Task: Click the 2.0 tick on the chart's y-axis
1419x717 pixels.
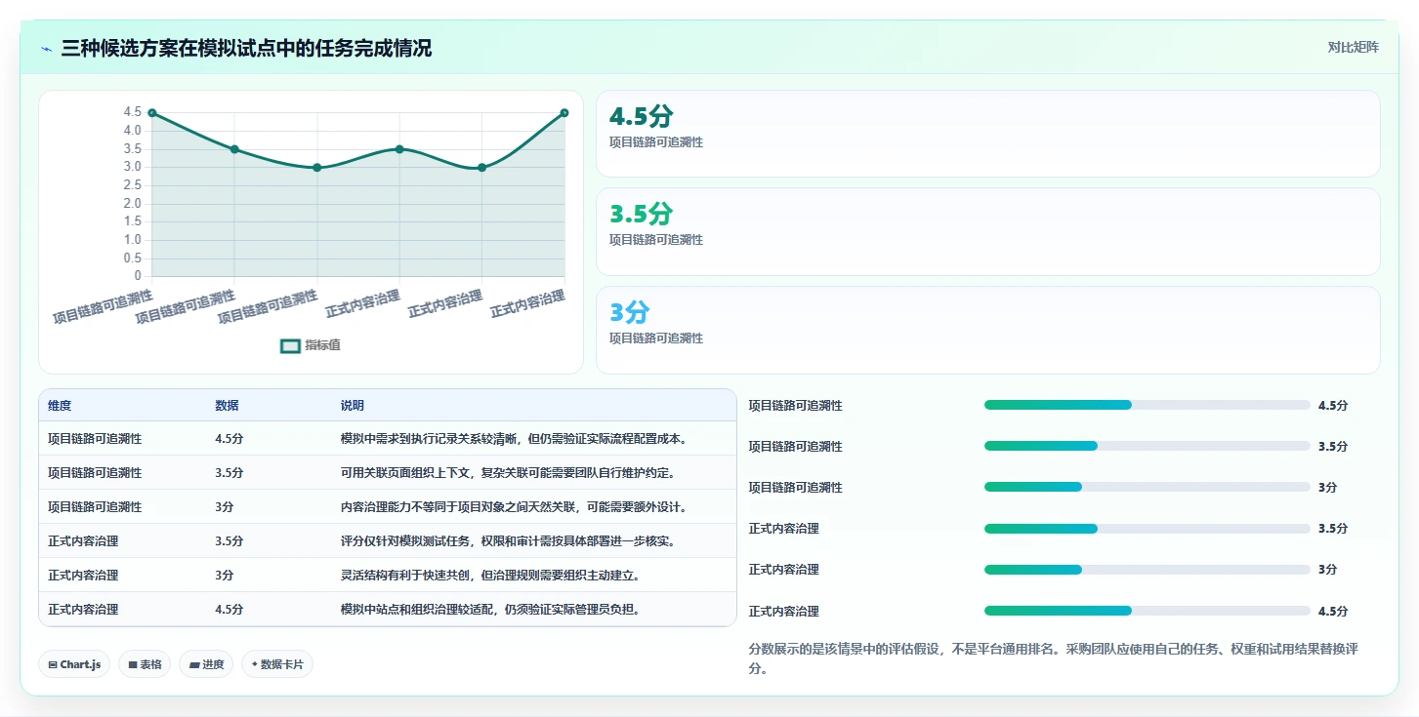Action: (x=133, y=204)
